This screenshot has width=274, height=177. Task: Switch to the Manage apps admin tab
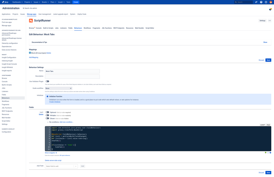click(32, 14)
